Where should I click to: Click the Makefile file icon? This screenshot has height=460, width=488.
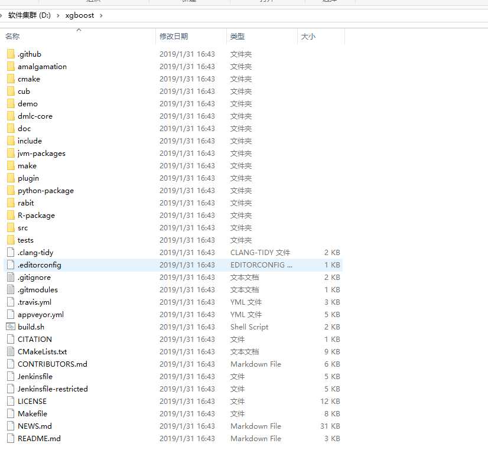point(11,414)
